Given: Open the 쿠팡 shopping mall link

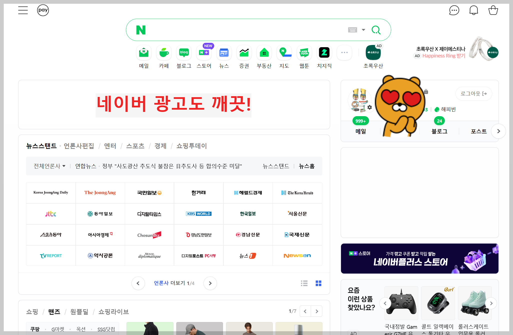Looking at the screenshot, I should tap(35, 329).
